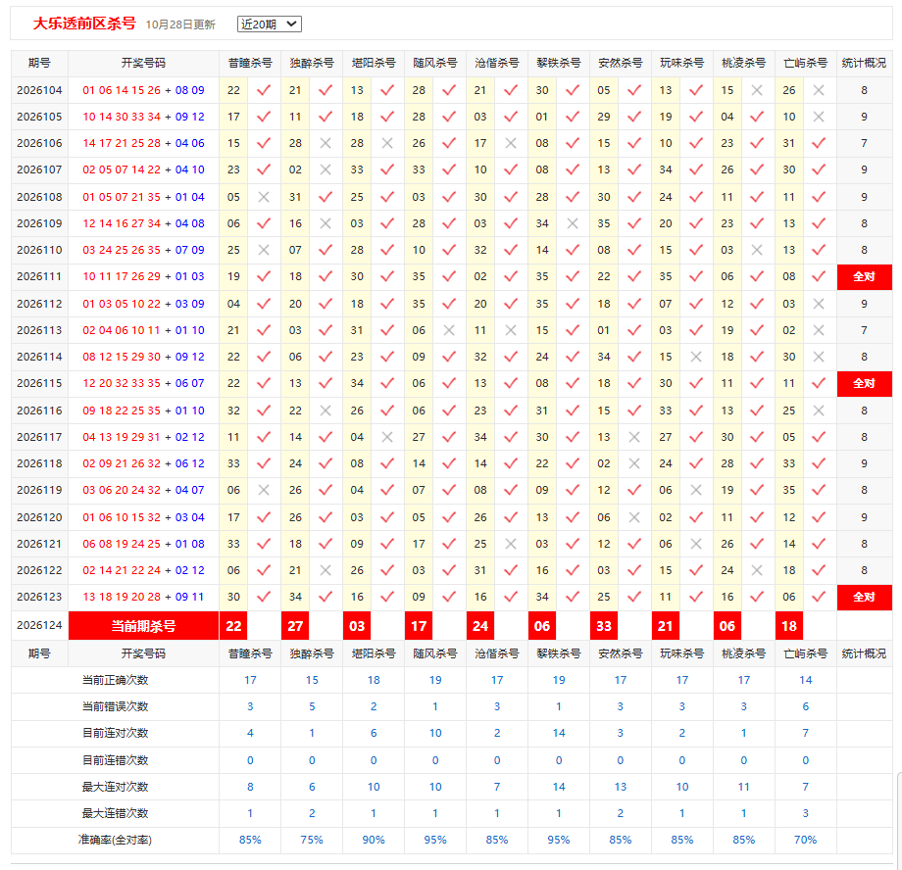Click the 当前错误次数 row label
Screen dimensions: 902x870
115,706
